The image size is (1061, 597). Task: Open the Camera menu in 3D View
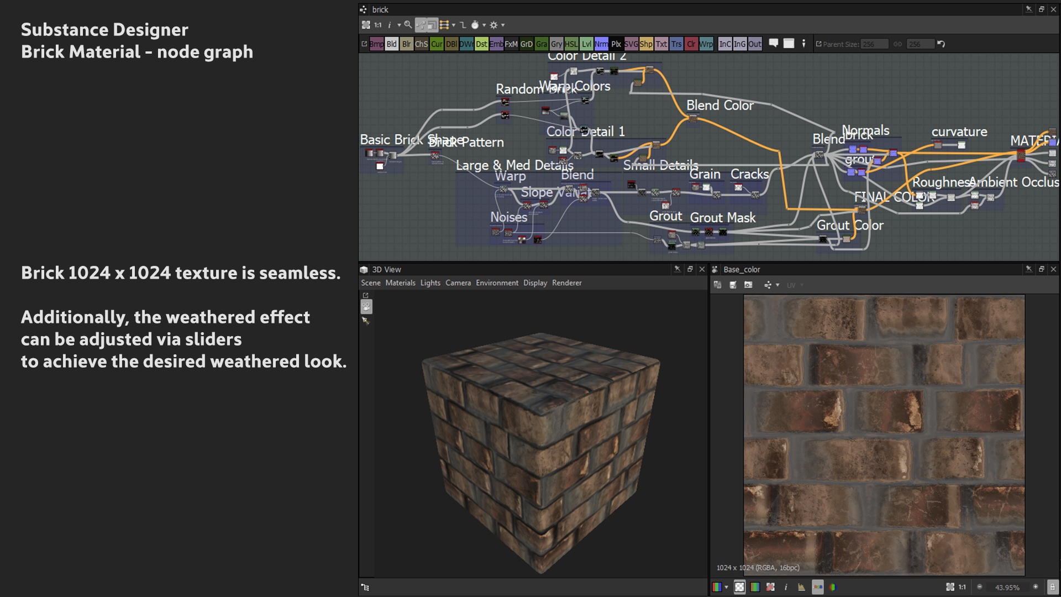458,283
